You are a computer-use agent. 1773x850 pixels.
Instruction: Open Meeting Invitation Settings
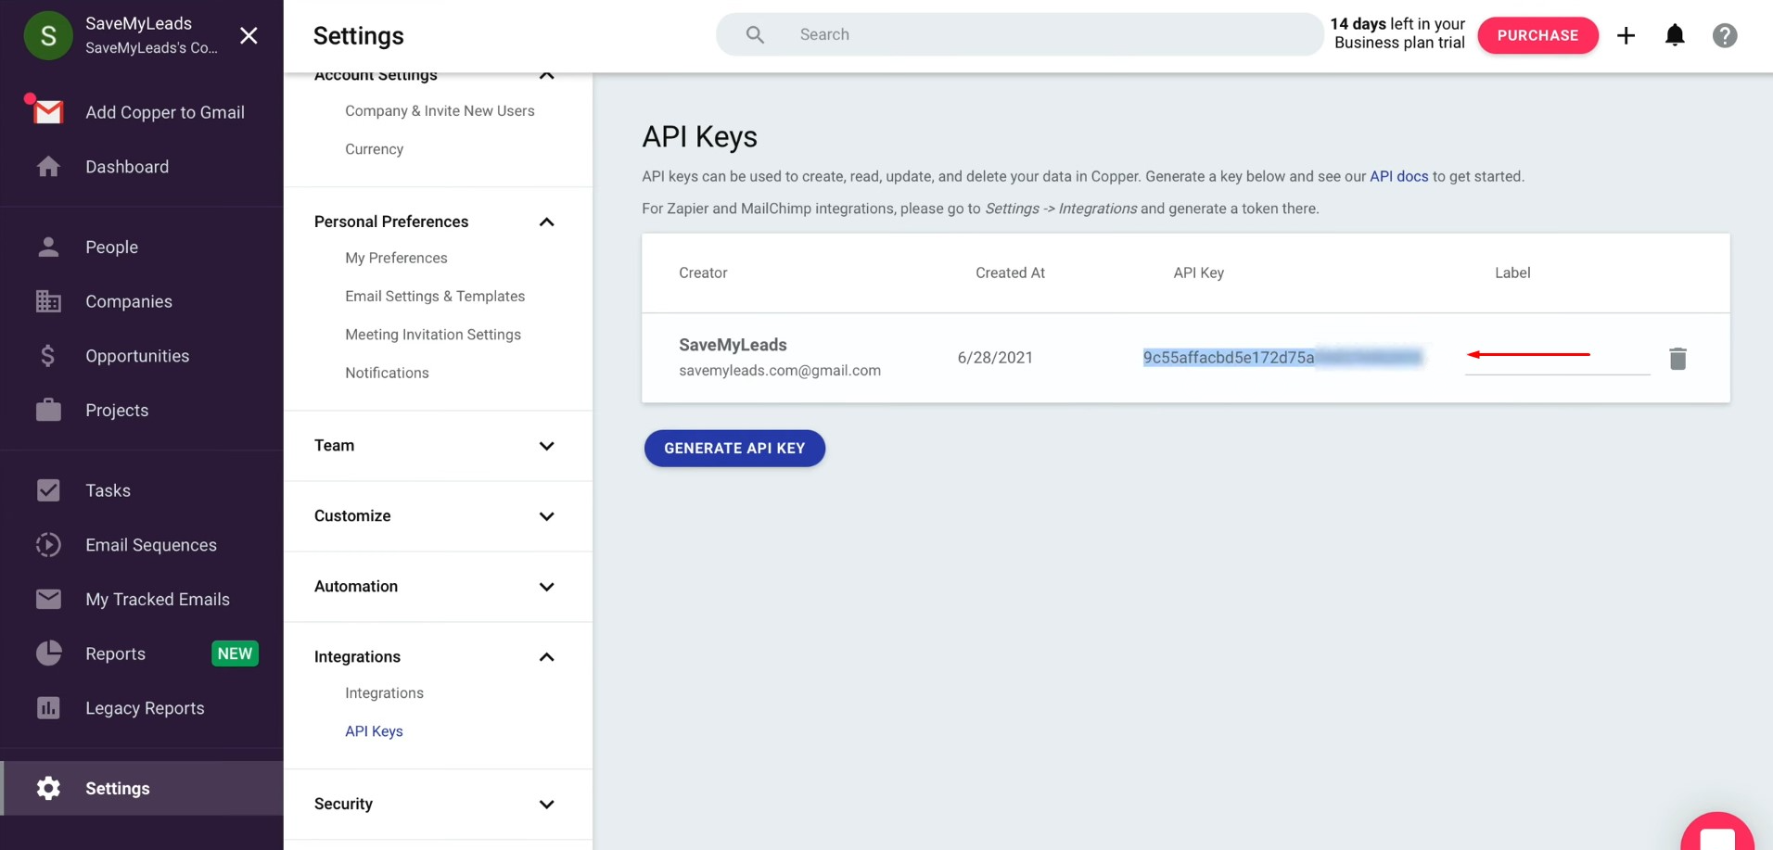coord(433,335)
